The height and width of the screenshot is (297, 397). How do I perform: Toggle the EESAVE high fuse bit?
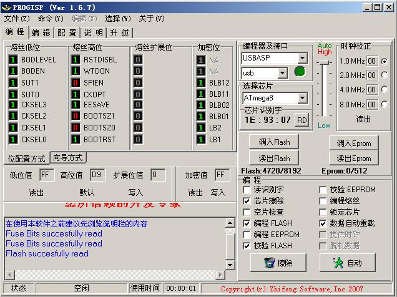click(x=75, y=104)
